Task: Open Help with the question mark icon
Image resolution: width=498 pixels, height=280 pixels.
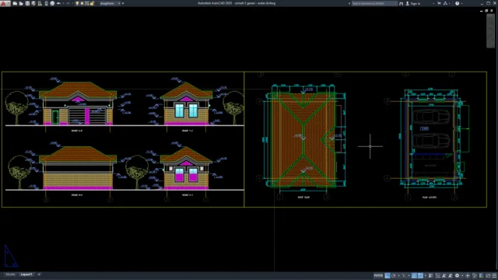Action: (457, 3)
